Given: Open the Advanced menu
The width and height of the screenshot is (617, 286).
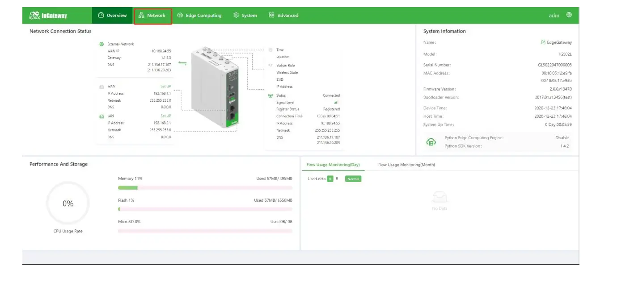Looking at the screenshot, I should pyautogui.click(x=283, y=16).
